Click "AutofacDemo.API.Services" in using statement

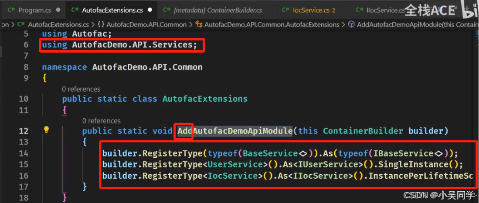pyautogui.click(x=131, y=45)
